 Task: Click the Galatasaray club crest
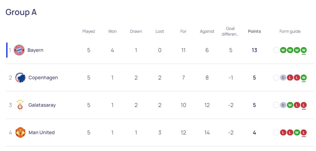tap(20, 105)
